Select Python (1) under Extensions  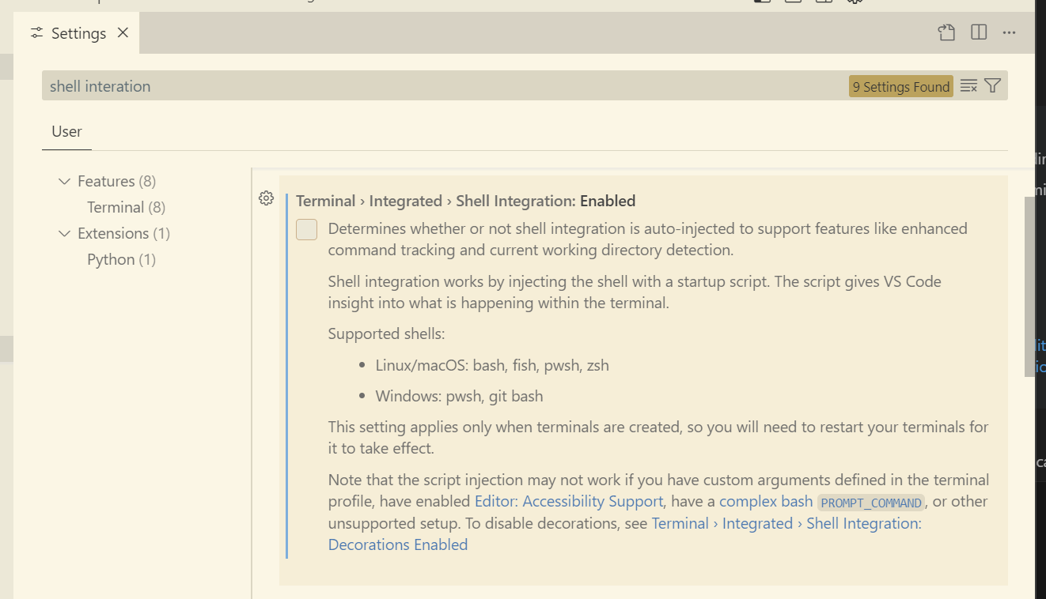121,259
